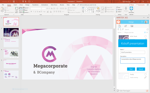Select slide 2 thumbnail
This screenshot has height=93, width=150.
tap(11, 32)
